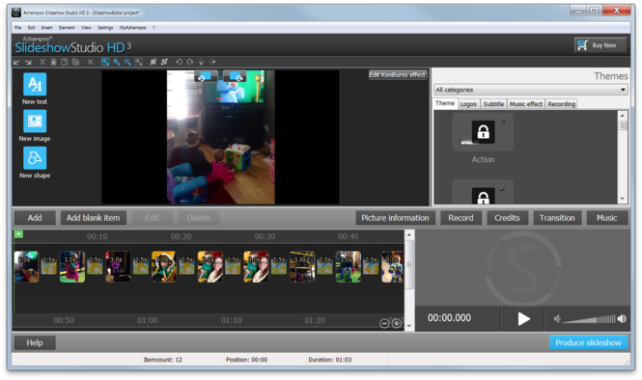Click the Picture information button
The image size is (642, 380).
click(395, 218)
